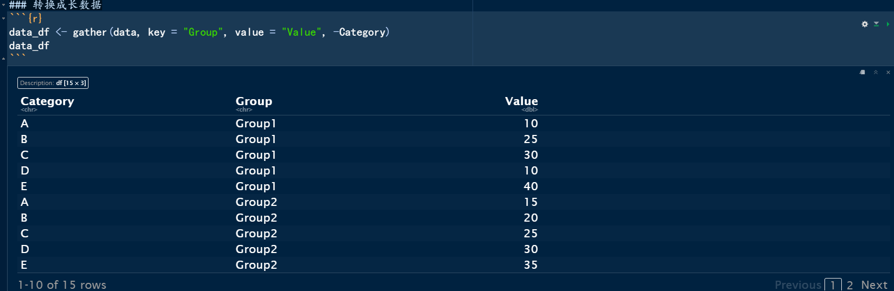Click second line data_df in code

(x=29, y=46)
